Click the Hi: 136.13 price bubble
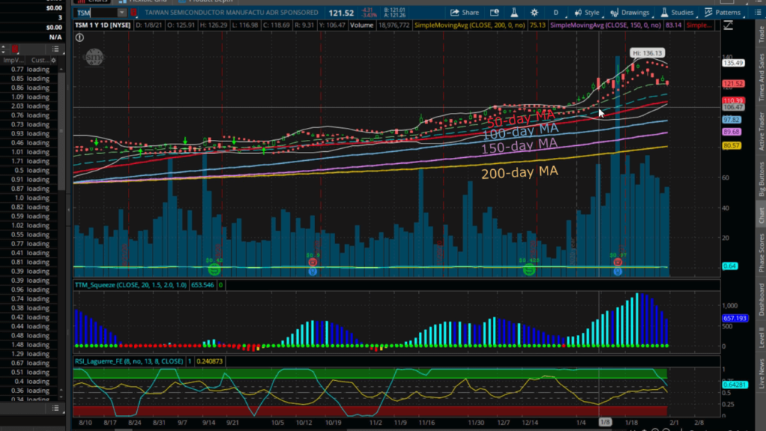 (647, 53)
